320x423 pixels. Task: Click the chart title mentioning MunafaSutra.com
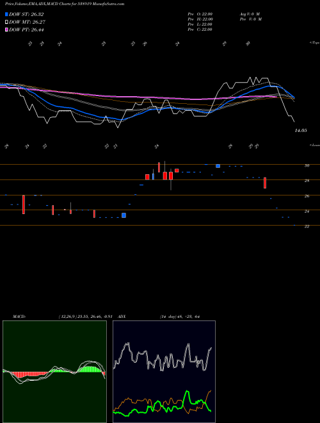click(65, 4)
